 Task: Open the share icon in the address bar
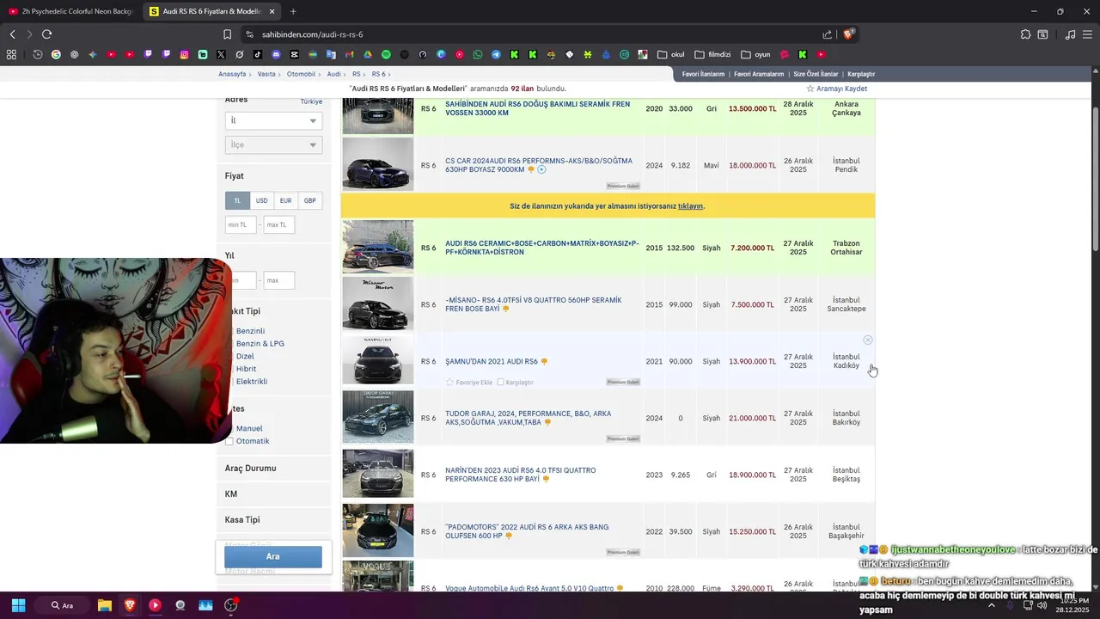tap(827, 34)
